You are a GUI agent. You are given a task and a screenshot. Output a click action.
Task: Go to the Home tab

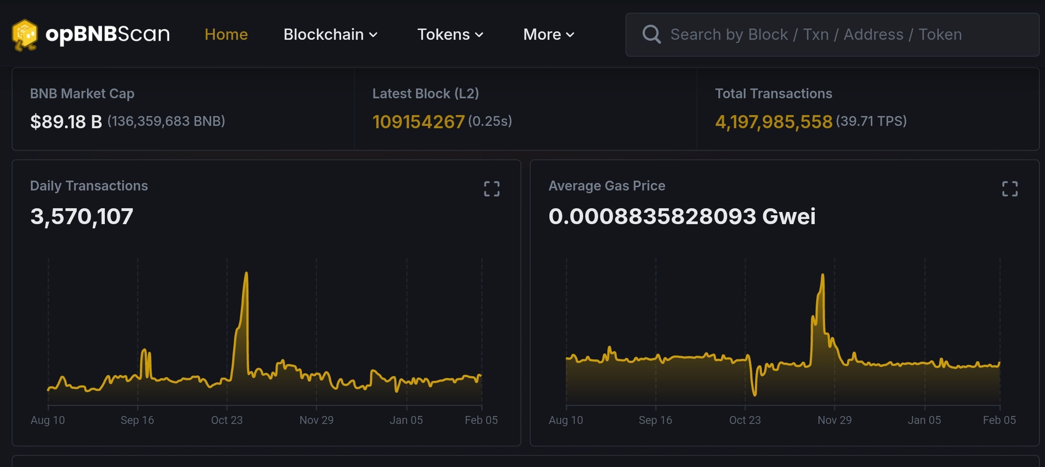(226, 35)
